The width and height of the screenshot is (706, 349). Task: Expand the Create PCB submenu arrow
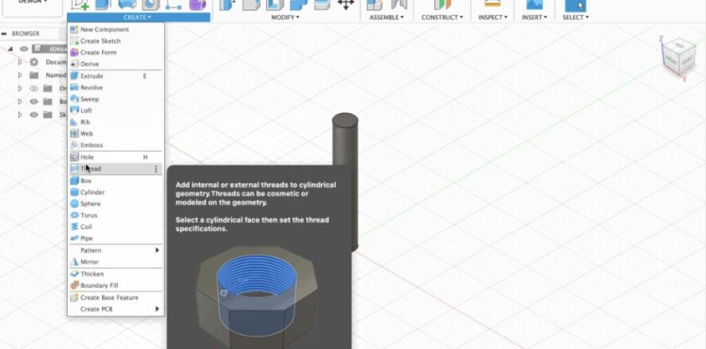[157, 309]
